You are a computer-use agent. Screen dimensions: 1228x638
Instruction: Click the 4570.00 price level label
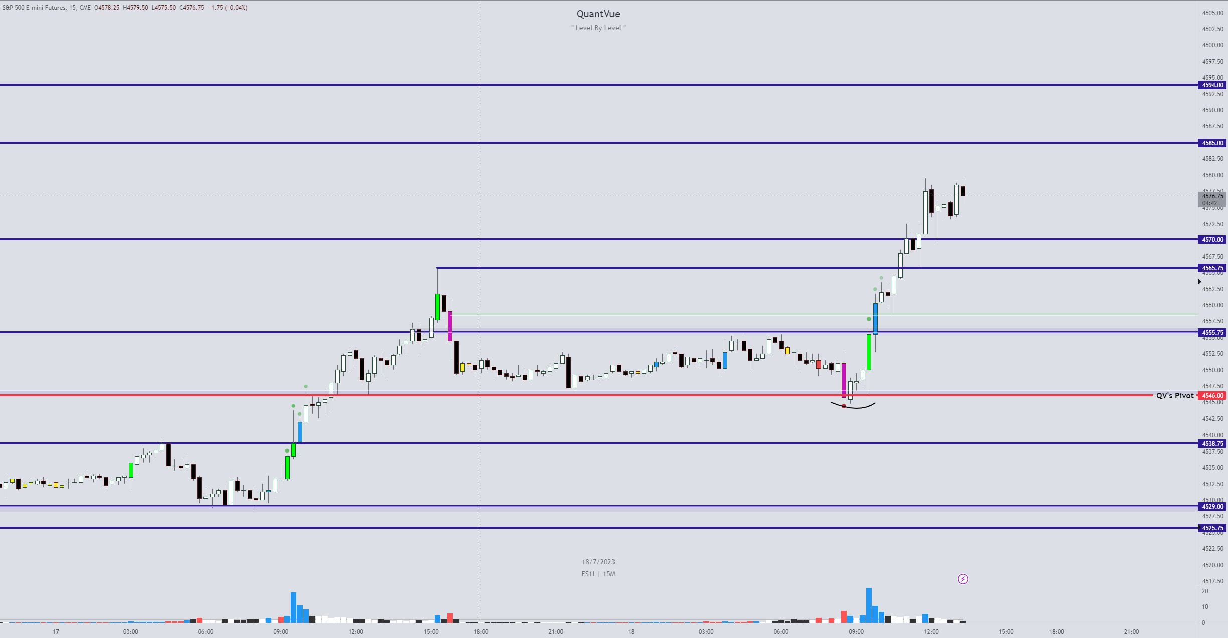click(x=1212, y=240)
